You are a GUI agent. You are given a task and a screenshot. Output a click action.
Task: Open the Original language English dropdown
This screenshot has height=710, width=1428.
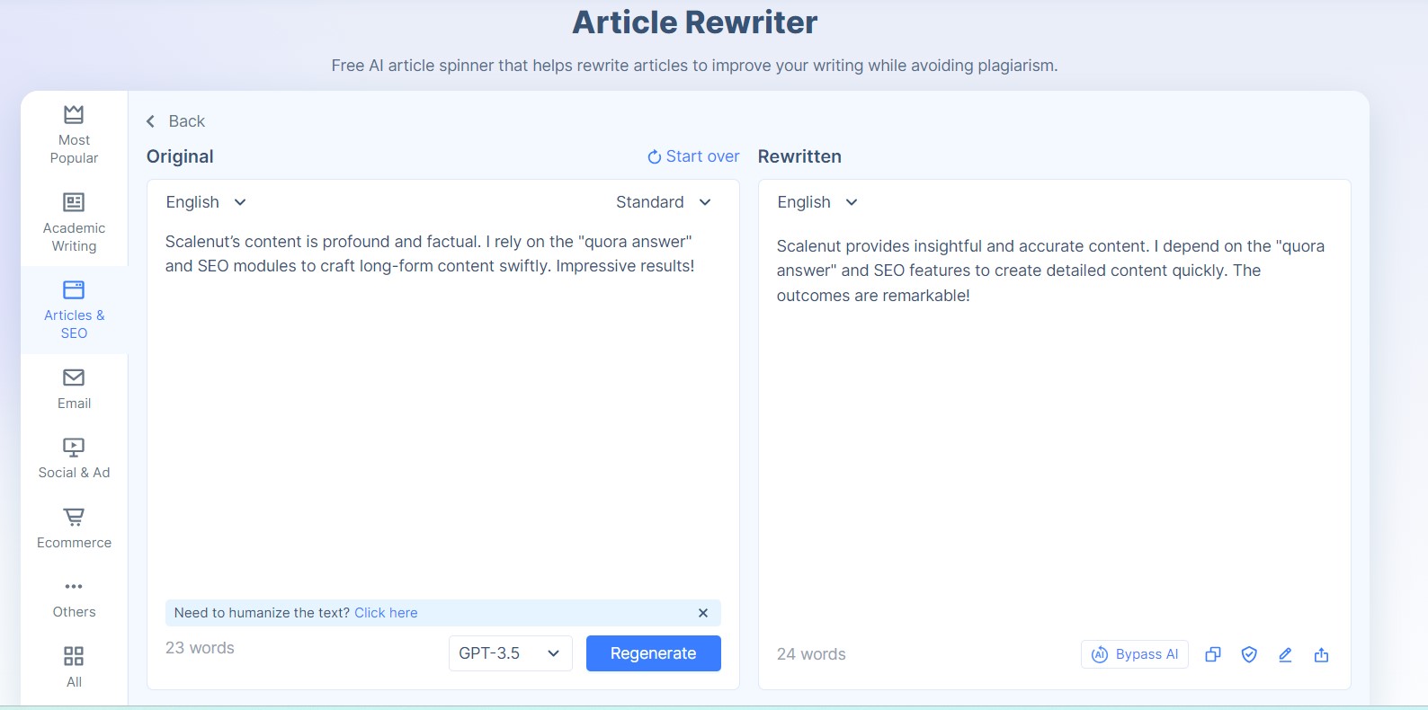[x=206, y=202]
